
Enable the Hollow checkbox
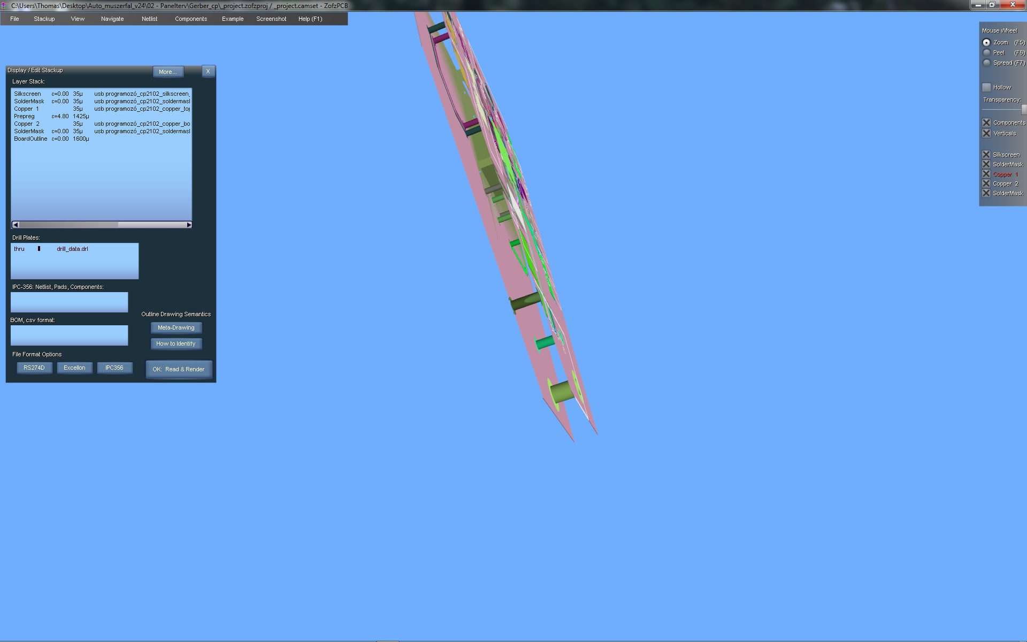point(986,87)
